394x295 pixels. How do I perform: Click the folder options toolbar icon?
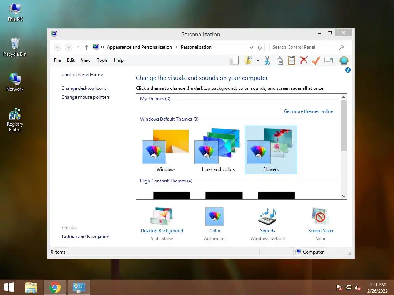(x=249, y=60)
